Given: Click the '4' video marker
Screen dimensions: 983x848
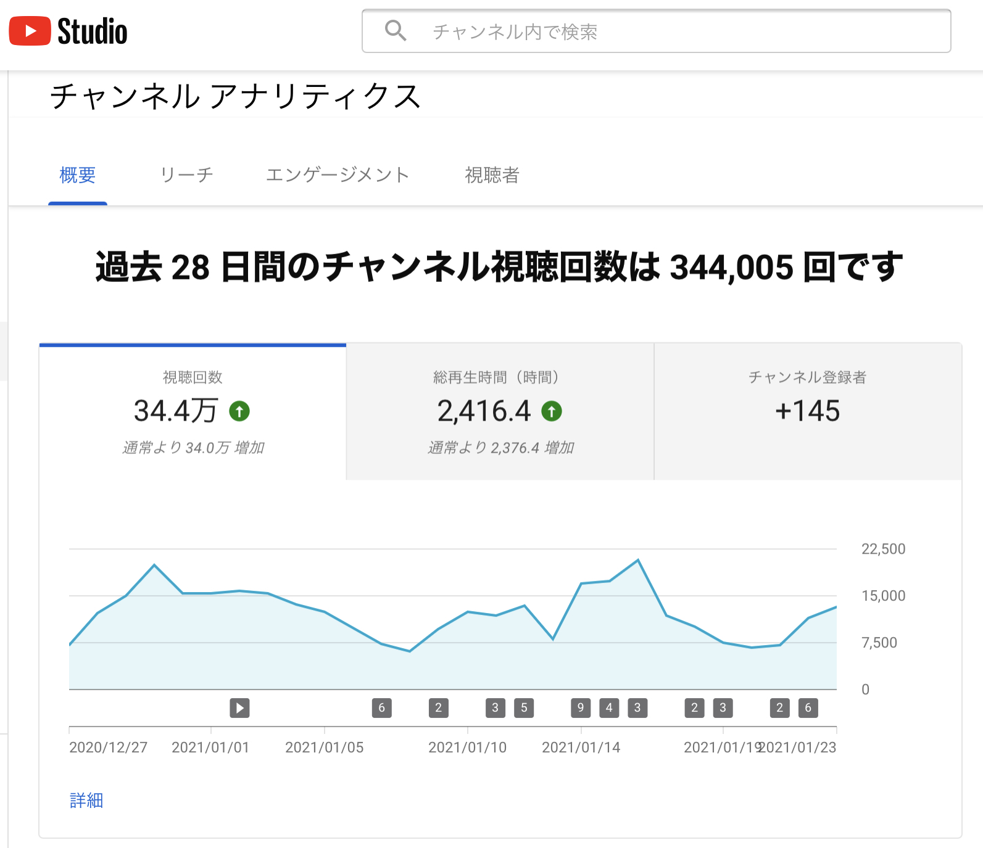Looking at the screenshot, I should point(609,707).
